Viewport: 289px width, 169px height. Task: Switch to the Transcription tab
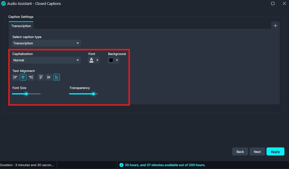tap(21, 26)
